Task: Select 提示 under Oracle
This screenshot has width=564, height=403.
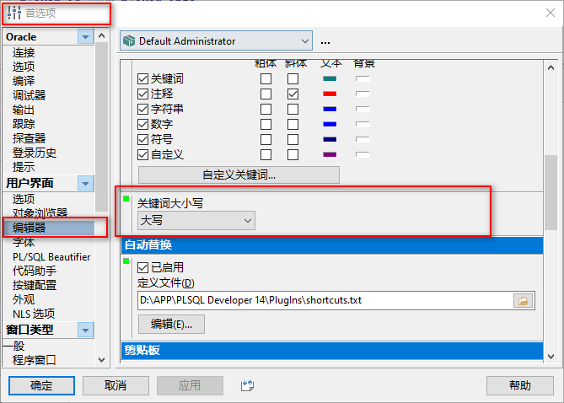Action: click(24, 167)
